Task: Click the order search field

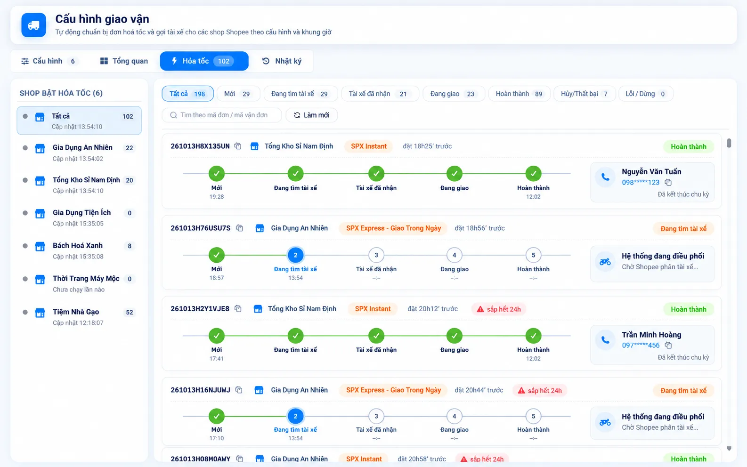Action: pyautogui.click(x=222, y=115)
